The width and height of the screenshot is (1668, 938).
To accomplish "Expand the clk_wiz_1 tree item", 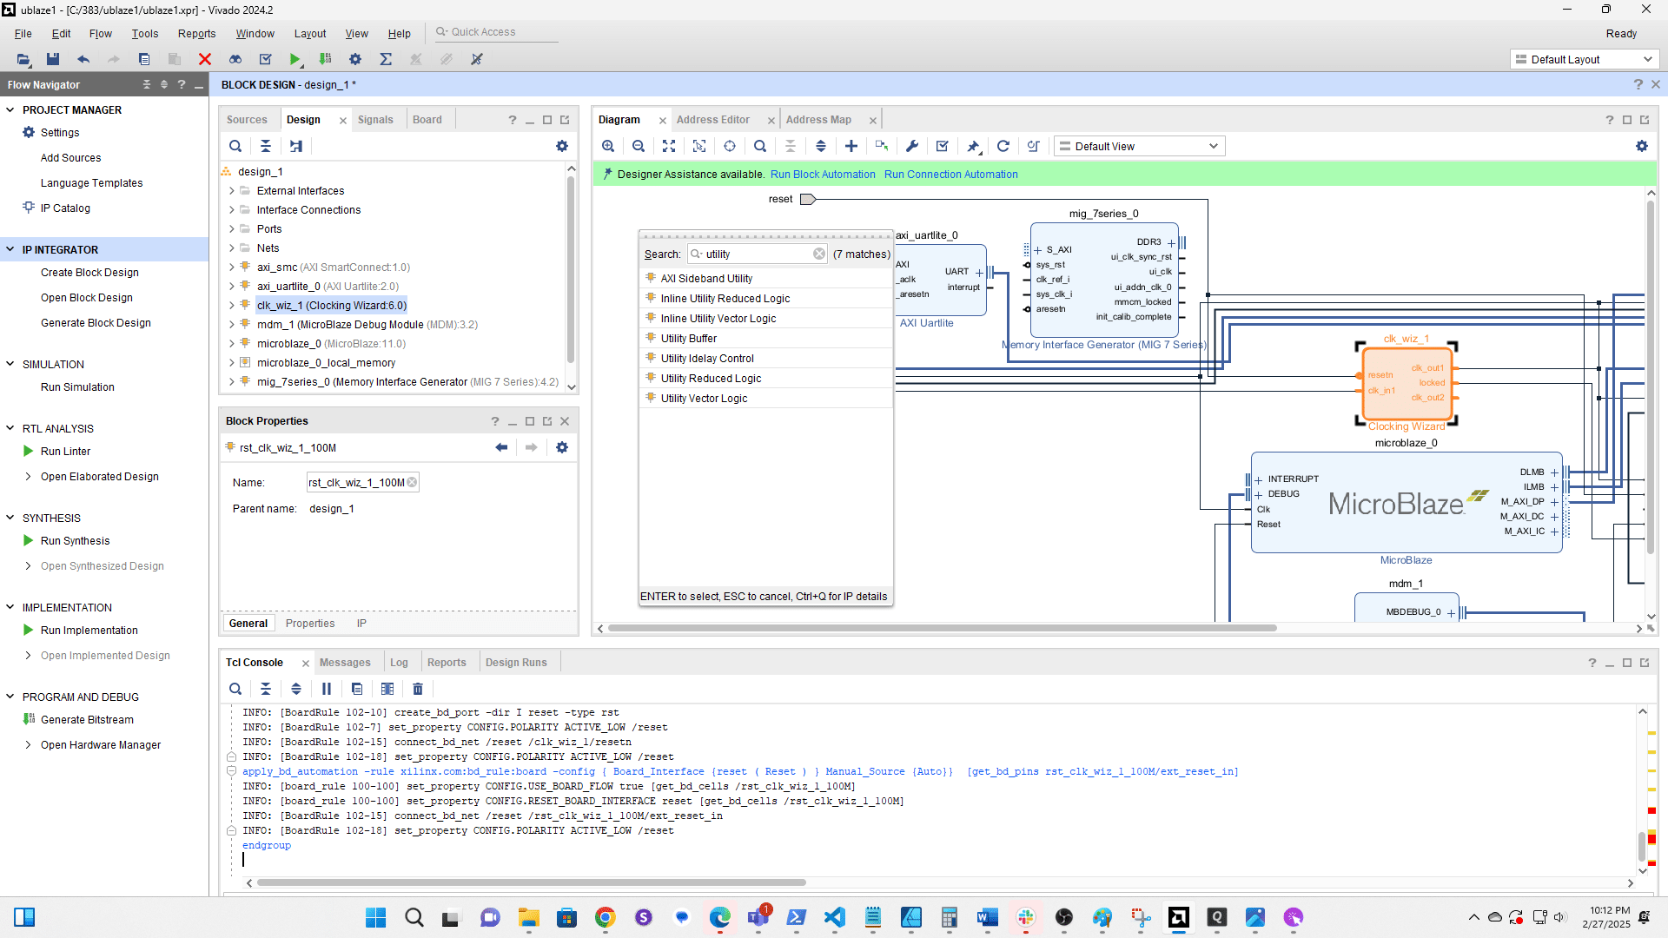I will point(231,305).
